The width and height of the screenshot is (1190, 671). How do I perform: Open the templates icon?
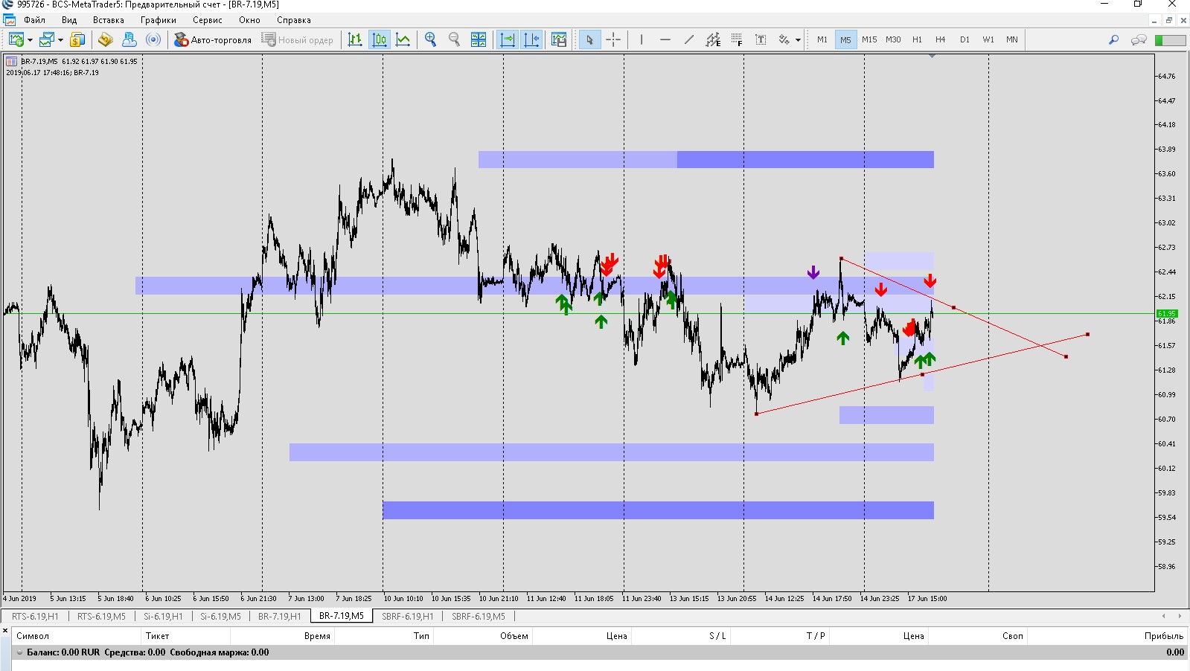[x=559, y=39]
